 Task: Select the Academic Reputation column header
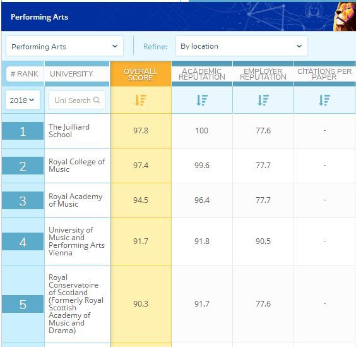202,74
